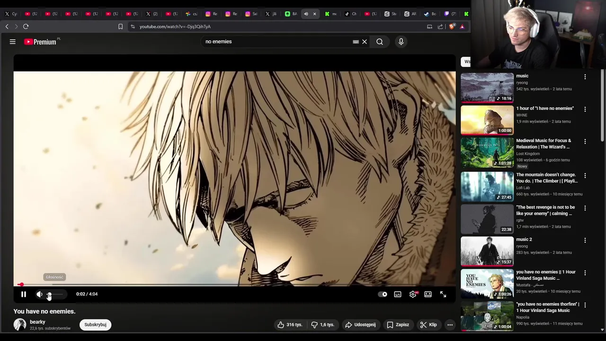The image size is (606, 341).
Task: Open more actions ellipsis below video
Action: 450,324
